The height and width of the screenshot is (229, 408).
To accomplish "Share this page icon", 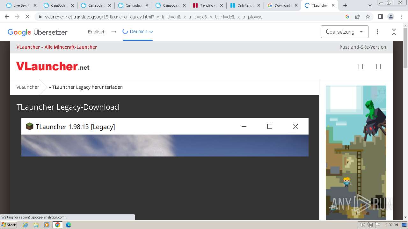I will [358, 17].
